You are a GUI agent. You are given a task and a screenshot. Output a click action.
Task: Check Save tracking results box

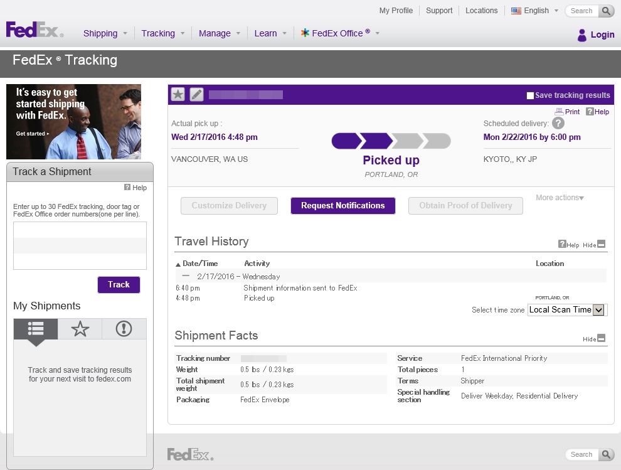coord(530,95)
